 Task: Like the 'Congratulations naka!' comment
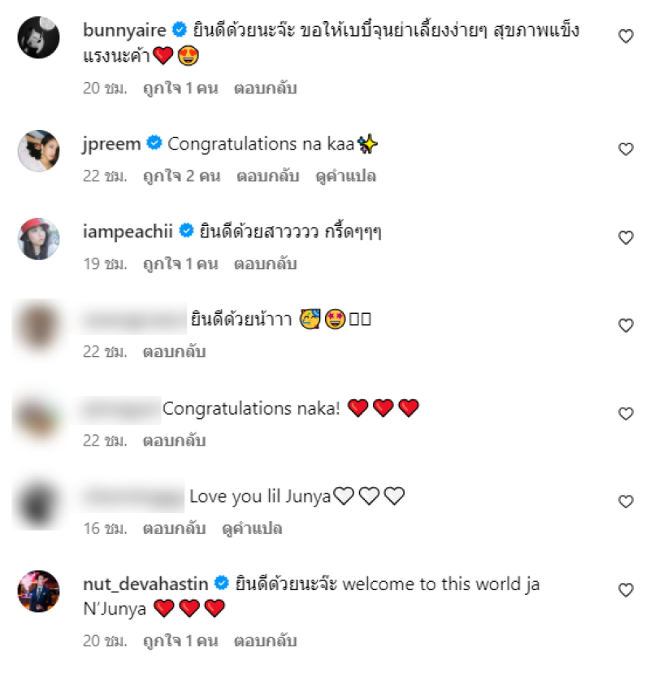point(626,415)
